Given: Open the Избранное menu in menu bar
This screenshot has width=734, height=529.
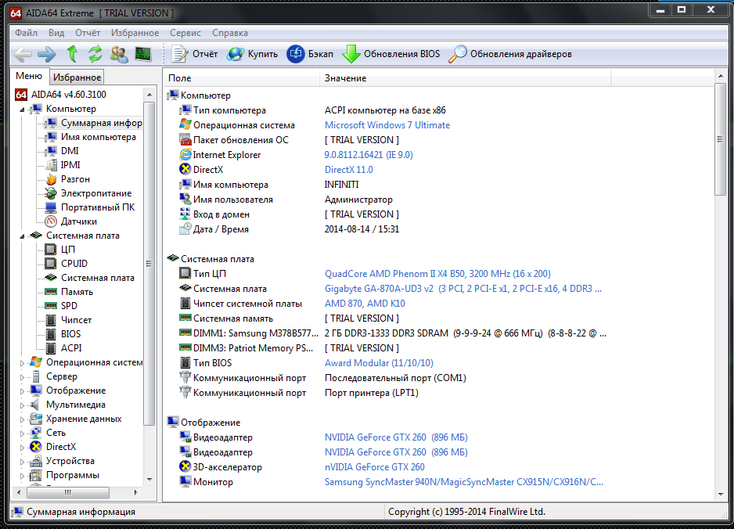Looking at the screenshot, I should (x=135, y=33).
